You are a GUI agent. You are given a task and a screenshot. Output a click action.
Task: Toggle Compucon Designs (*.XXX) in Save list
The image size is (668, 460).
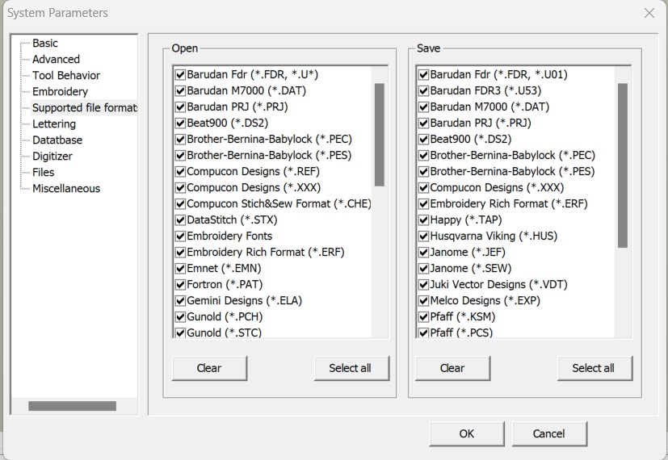423,188
